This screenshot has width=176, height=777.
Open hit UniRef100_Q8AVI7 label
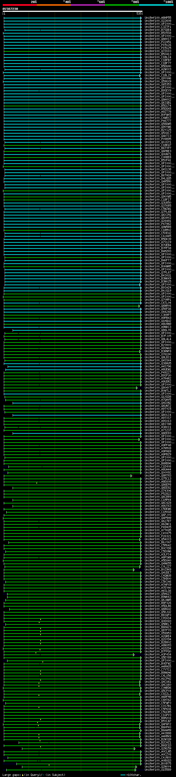pyautogui.click(x=158, y=39)
